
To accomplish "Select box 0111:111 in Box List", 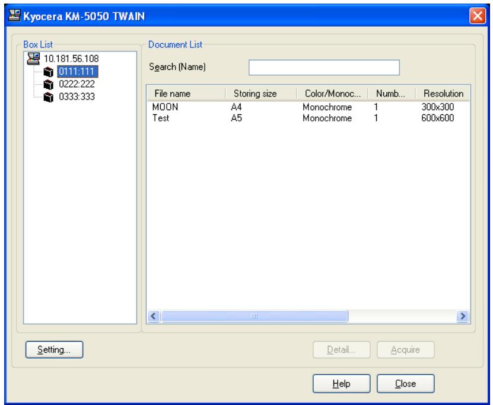I will 77,72.
